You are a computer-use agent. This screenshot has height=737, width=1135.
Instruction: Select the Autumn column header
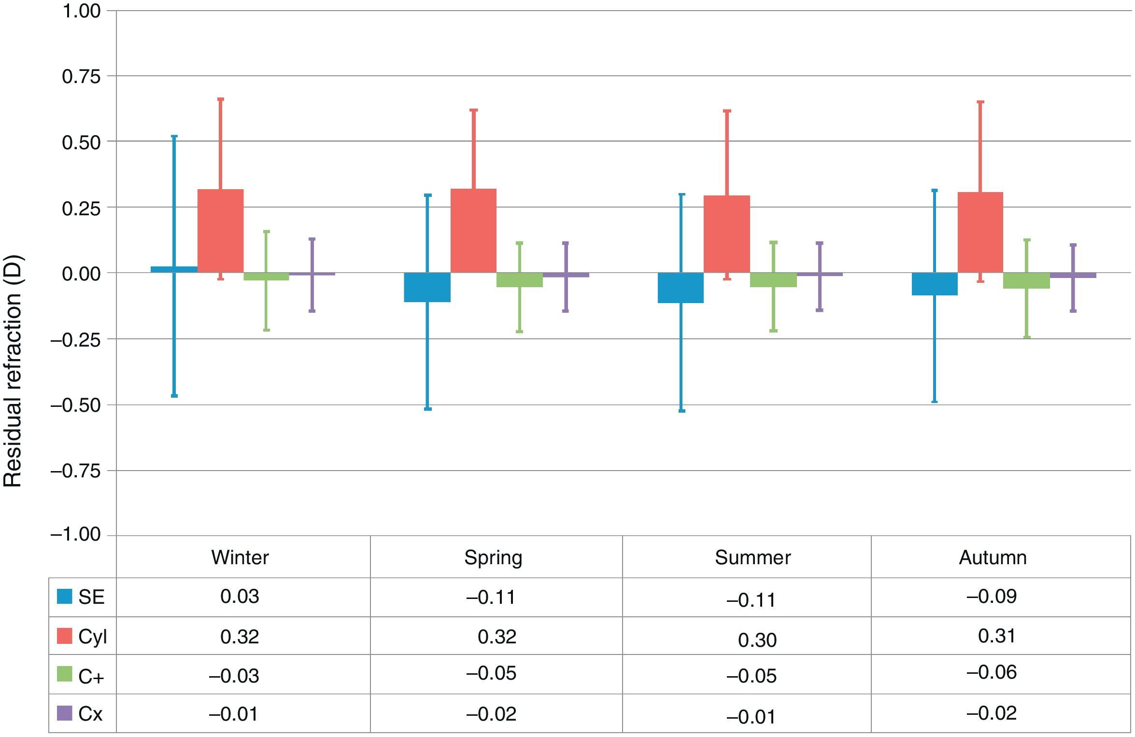pos(993,557)
